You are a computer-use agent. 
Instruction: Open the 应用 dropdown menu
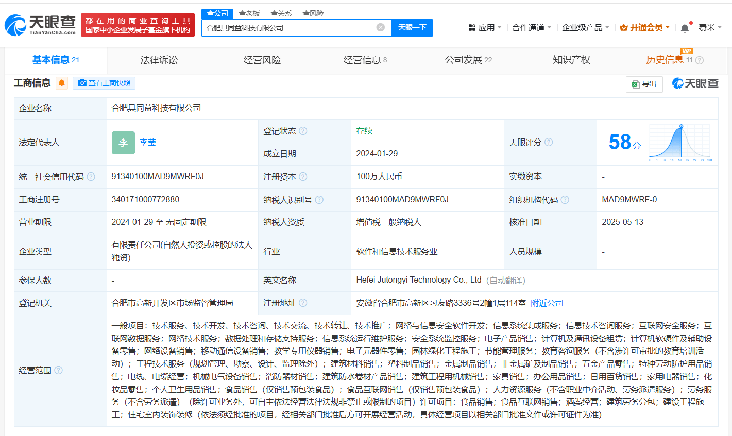485,27
